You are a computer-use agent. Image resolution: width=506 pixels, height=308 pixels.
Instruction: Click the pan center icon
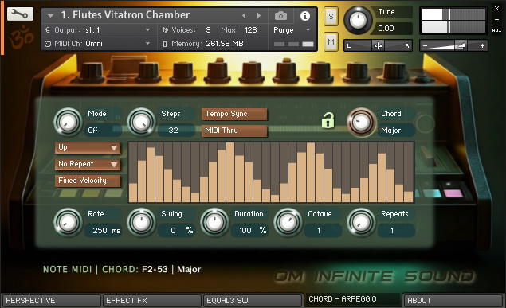[378, 45]
